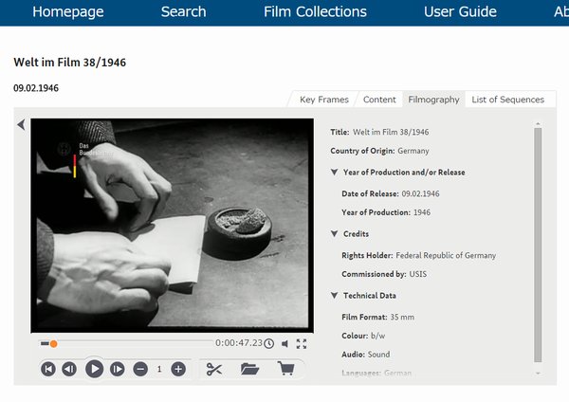Collapse the Credits section
Viewport: 569px width, 402px height.
tap(334, 233)
